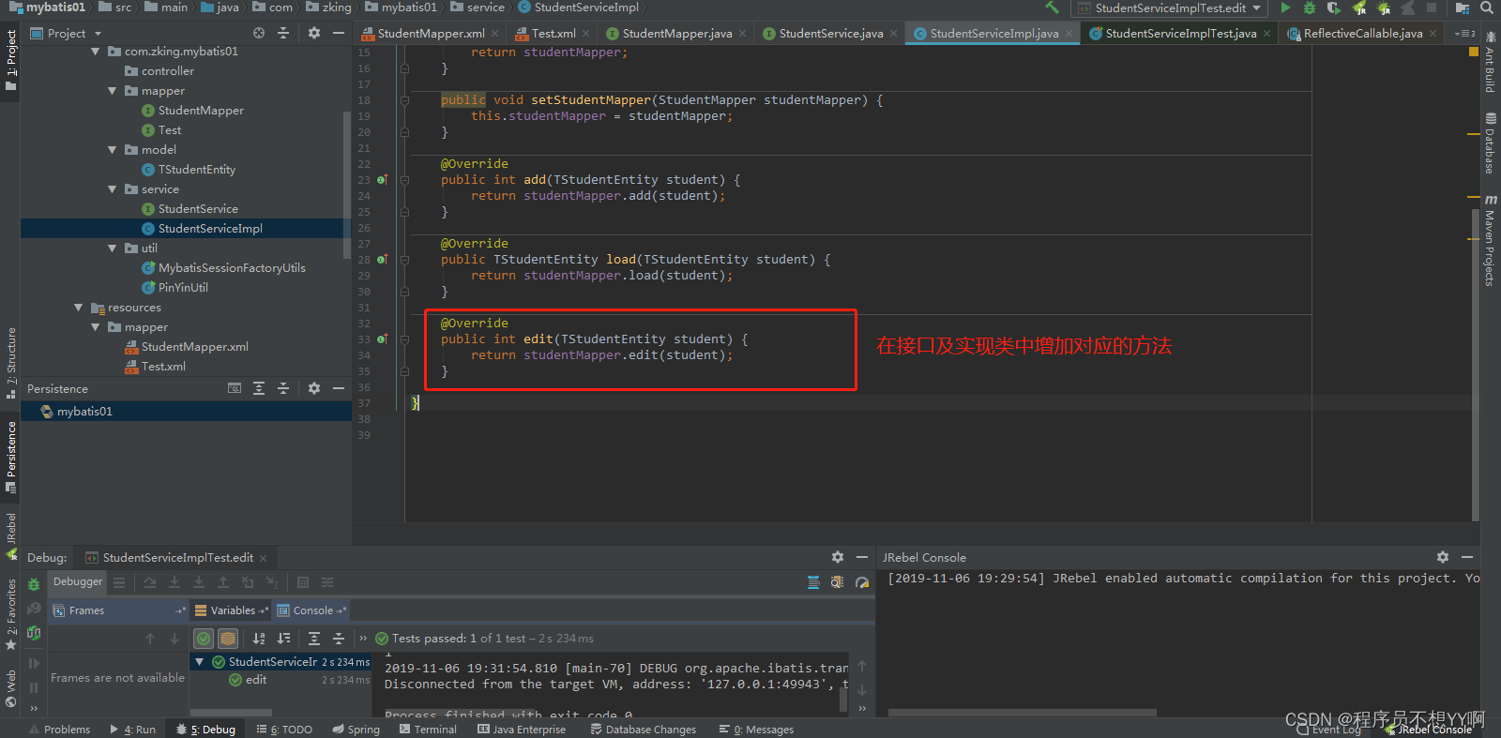Viewport: 1501px width, 738px height.
Task: Open Maven Projects side panel
Action: (x=1490, y=240)
